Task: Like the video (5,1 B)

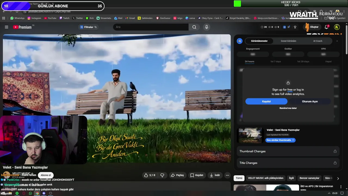Action: point(150,175)
